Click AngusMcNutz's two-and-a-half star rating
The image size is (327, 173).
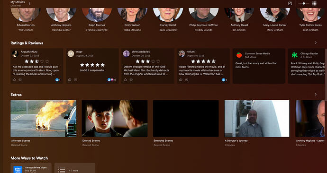click(x=36, y=61)
